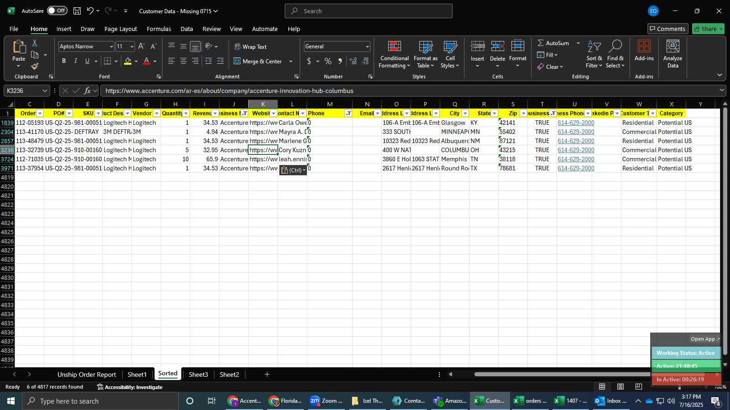The image size is (730, 410).
Task: Open the font name Aptos Narrow dropdown
Action: [111, 46]
